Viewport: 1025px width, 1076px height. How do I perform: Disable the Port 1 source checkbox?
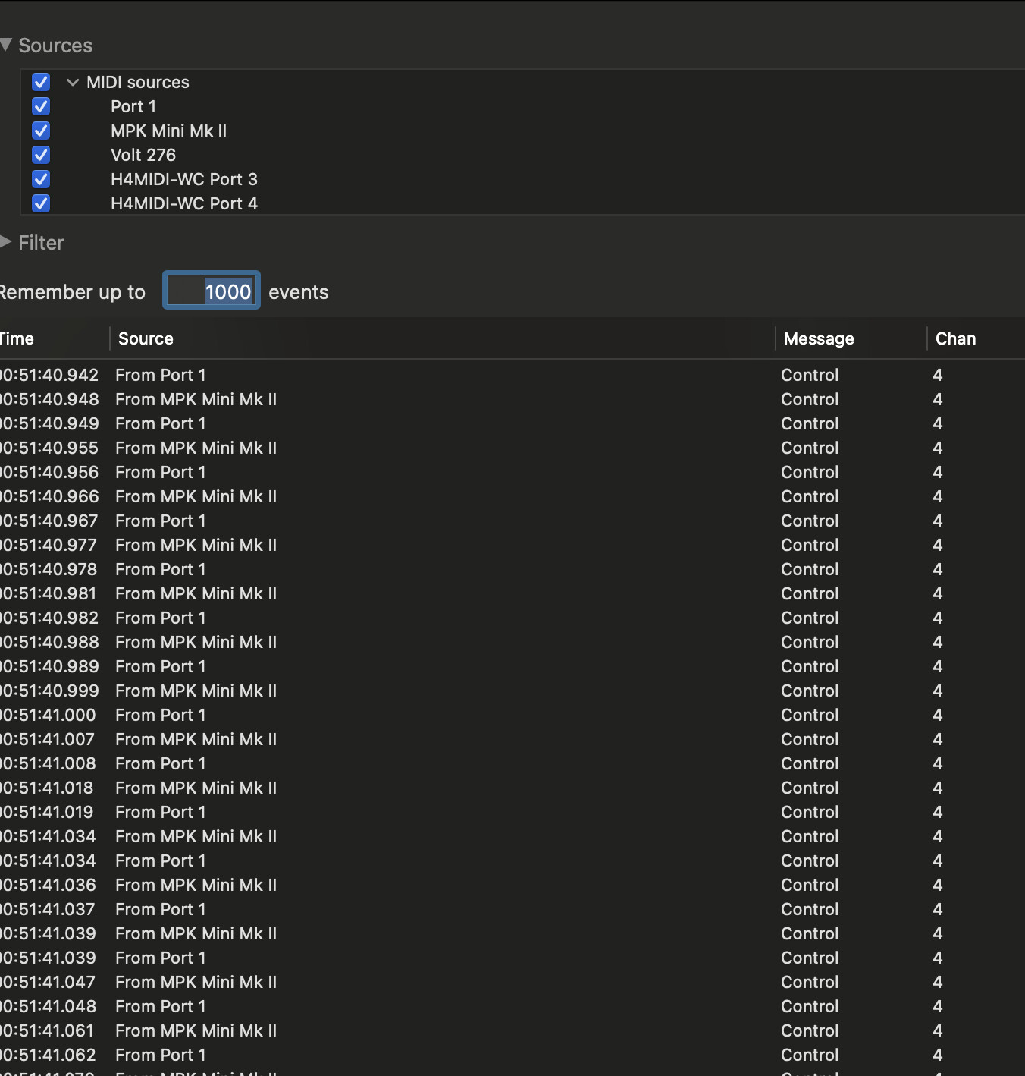tap(41, 106)
